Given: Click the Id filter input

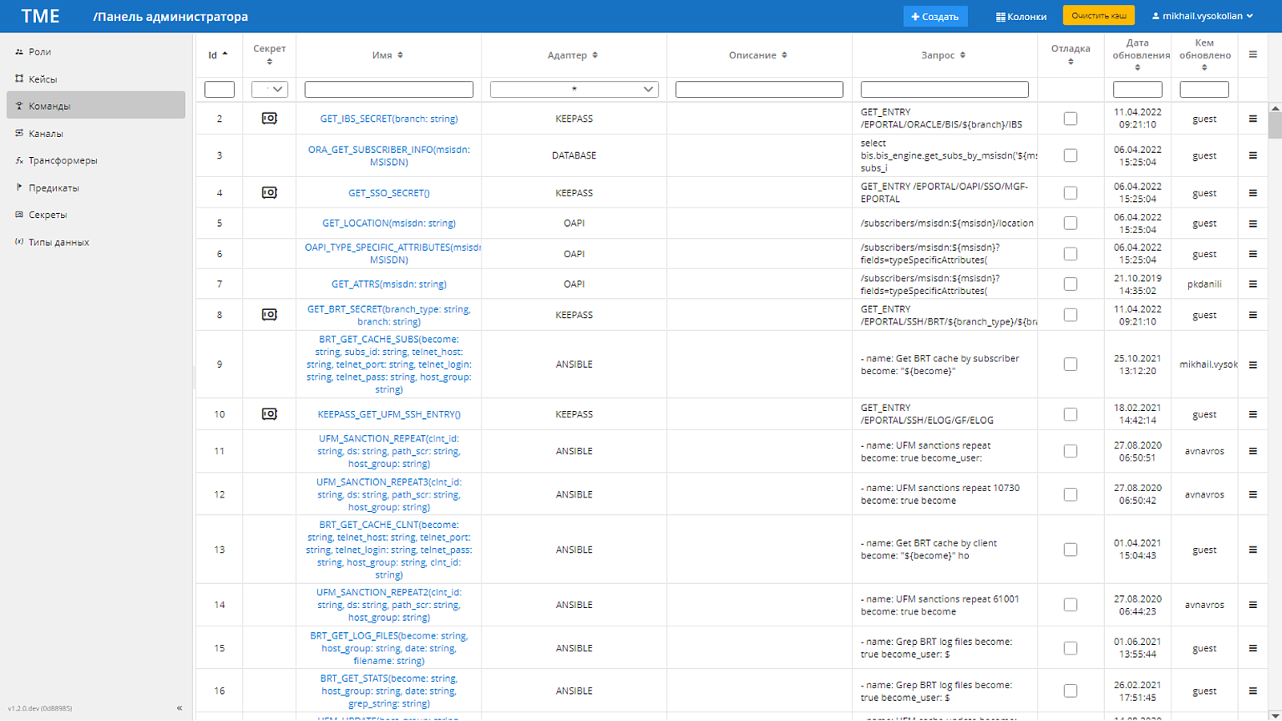Looking at the screenshot, I should pyautogui.click(x=220, y=90).
